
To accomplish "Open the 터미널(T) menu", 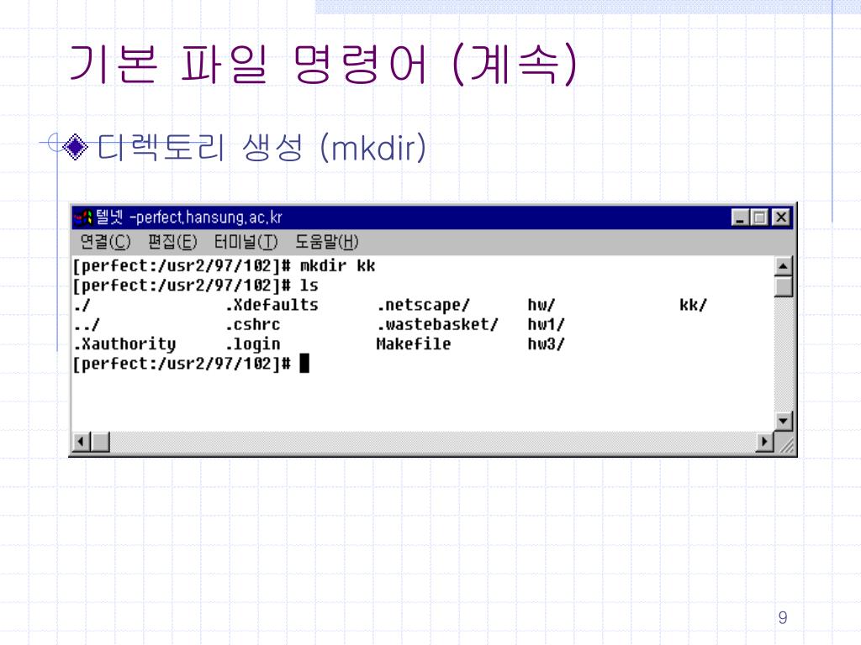I will 246,241.
